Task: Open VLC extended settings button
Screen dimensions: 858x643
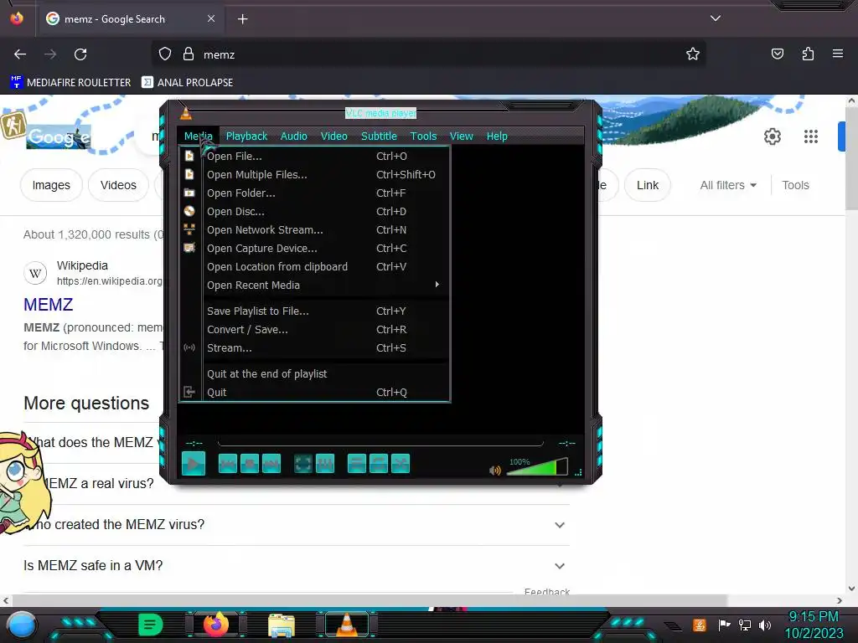Action: coord(325,464)
